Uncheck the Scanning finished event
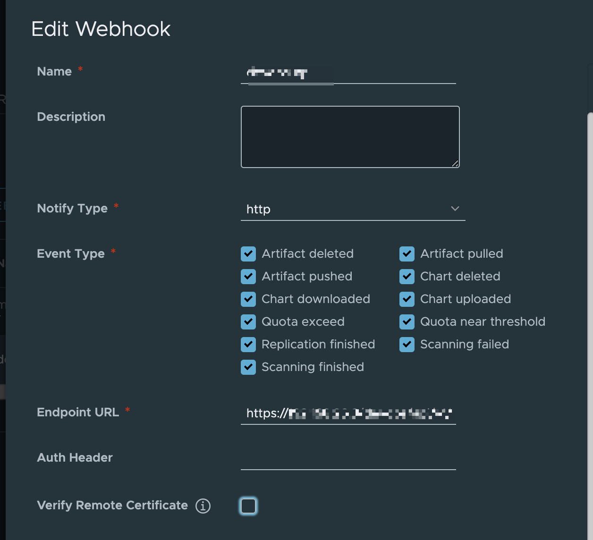The width and height of the screenshot is (593, 540). point(248,367)
